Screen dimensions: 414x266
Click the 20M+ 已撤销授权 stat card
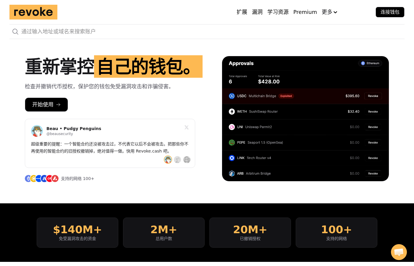click(250, 233)
